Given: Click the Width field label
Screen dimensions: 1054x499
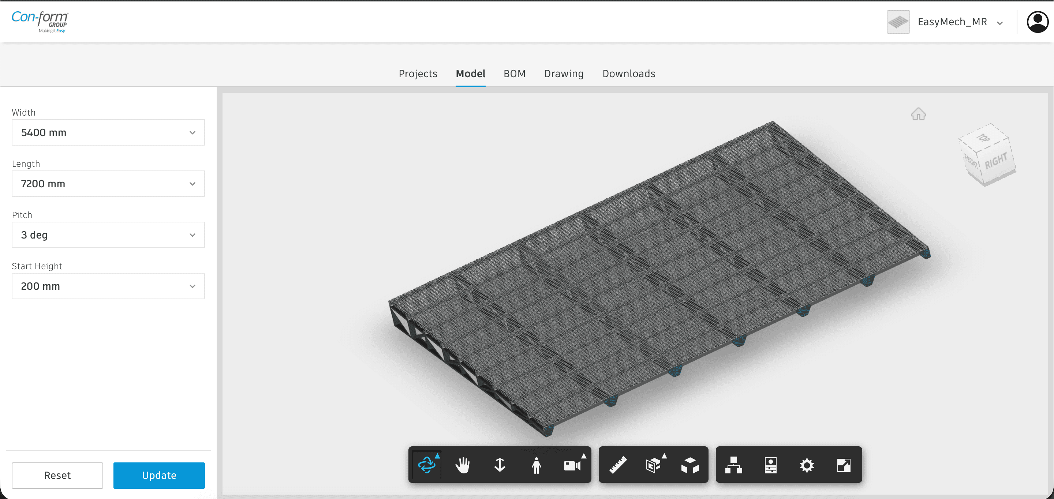Looking at the screenshot, I should click(x=24, y=112).
